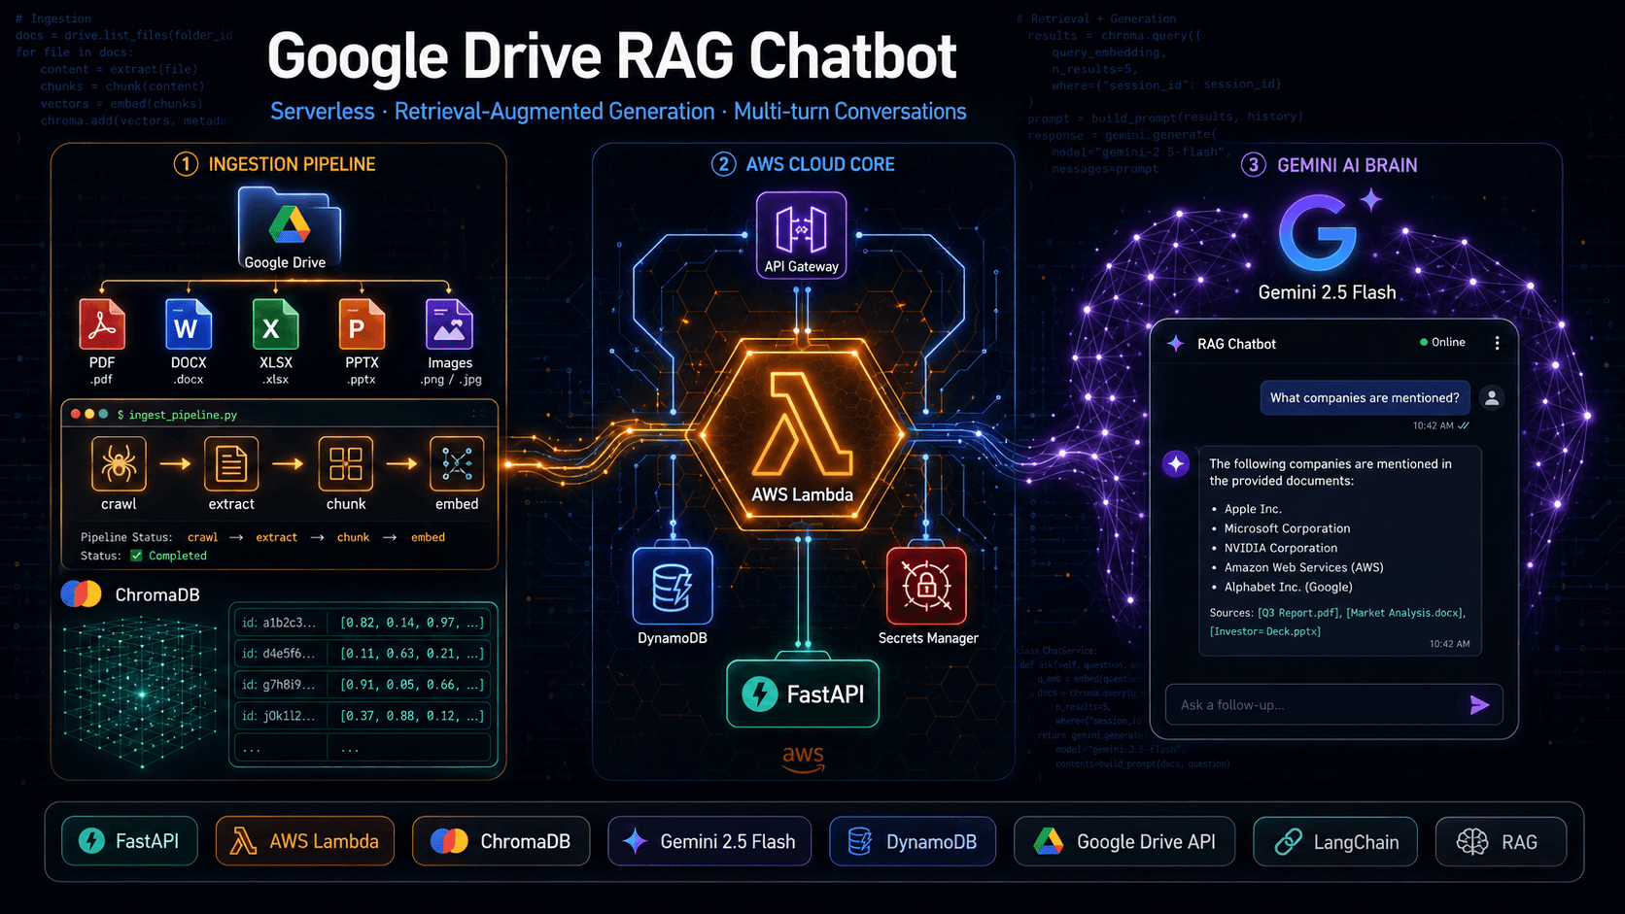Image resolution: width=1625 pixels, height=914 pixels.
Task: Select the vector row id: g7h8i9
Action: [x=363, y=685]
